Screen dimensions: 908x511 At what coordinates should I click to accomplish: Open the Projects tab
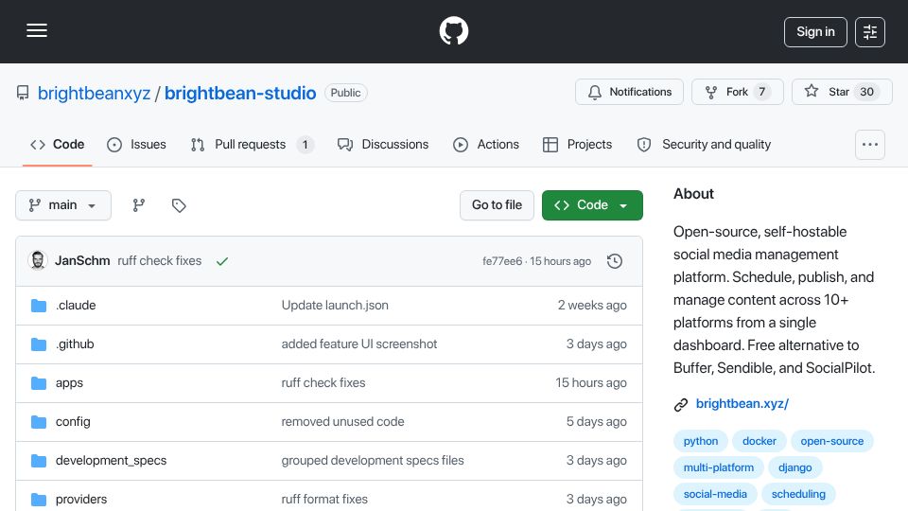(x=577, y=144)
